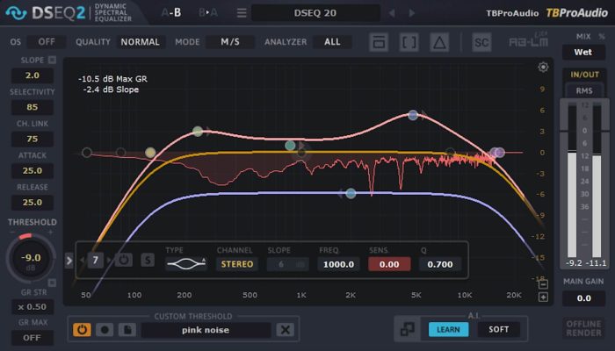
Task: Select the green band node near 250 Hz
Action: 198,132
